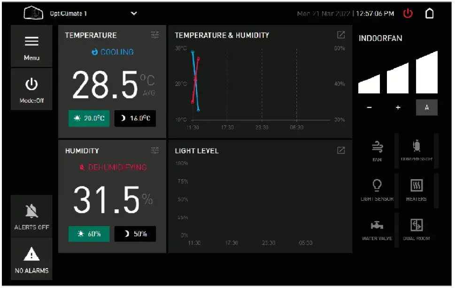The width and height of the screenshot is (455, 288).
Task: Increase indoor fan speed with plus
Action: coord(398,107)
